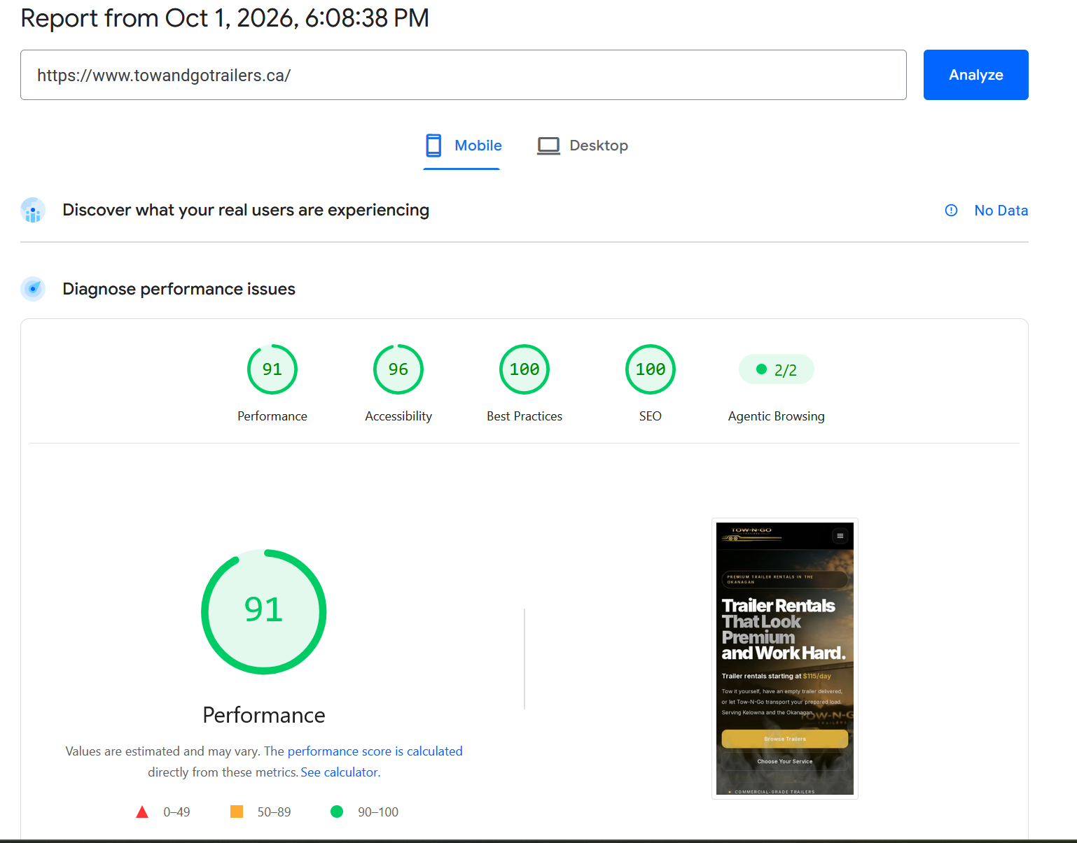Click the SEO label text

click(651, 416)
